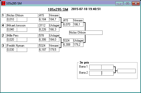Select the Niclas Ohlson name field in seed 1
This screenshot has height=93, width=141.
tap(22, 16)
